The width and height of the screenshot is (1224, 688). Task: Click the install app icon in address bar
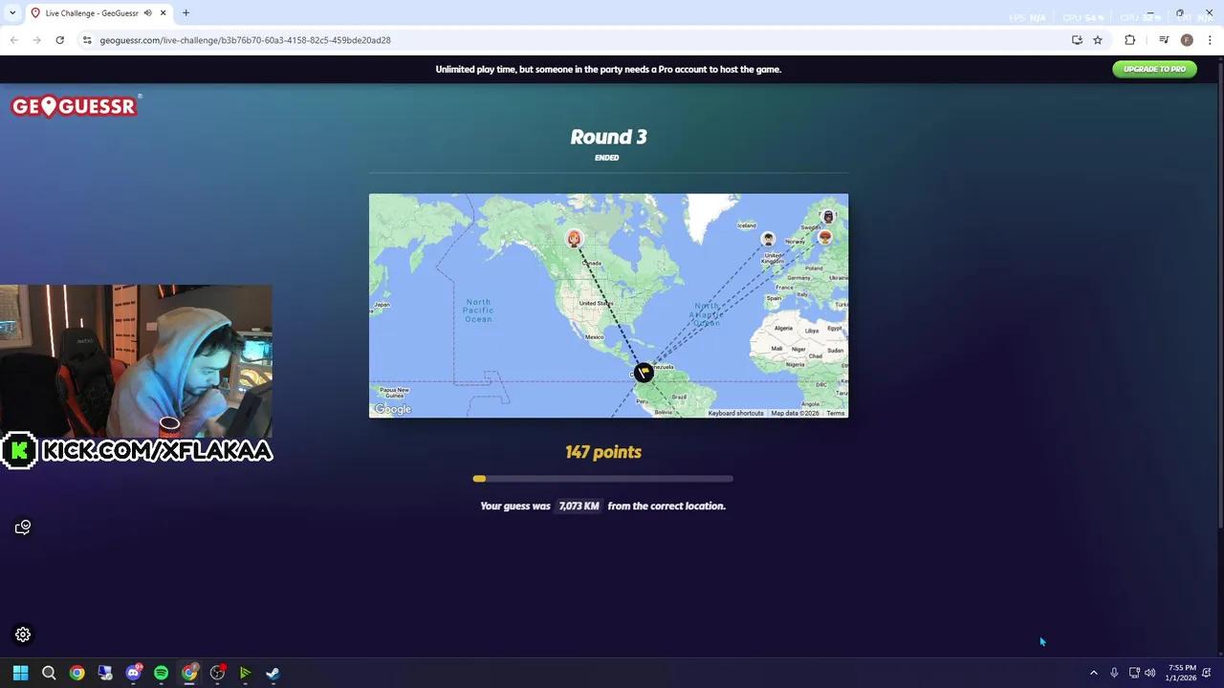[1077, 40]
